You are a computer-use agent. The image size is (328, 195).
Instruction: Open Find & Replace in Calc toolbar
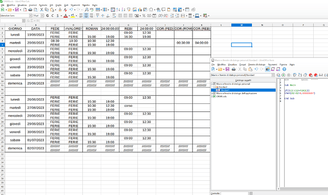pyautogui.click(x=87, y=9)
